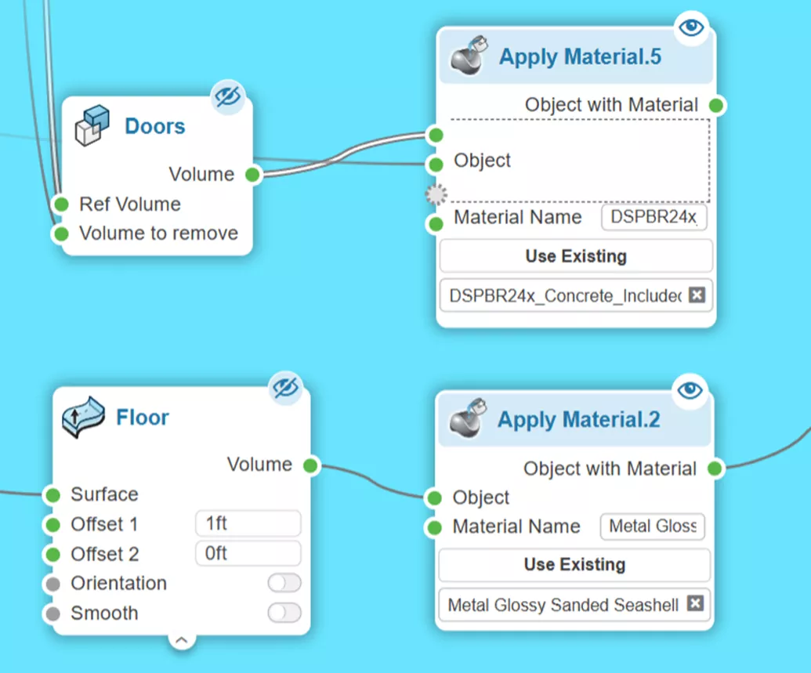This screenshot has height=673, width=811.
Task: Click the Floor node icon
Action: [x=82, y=418]
